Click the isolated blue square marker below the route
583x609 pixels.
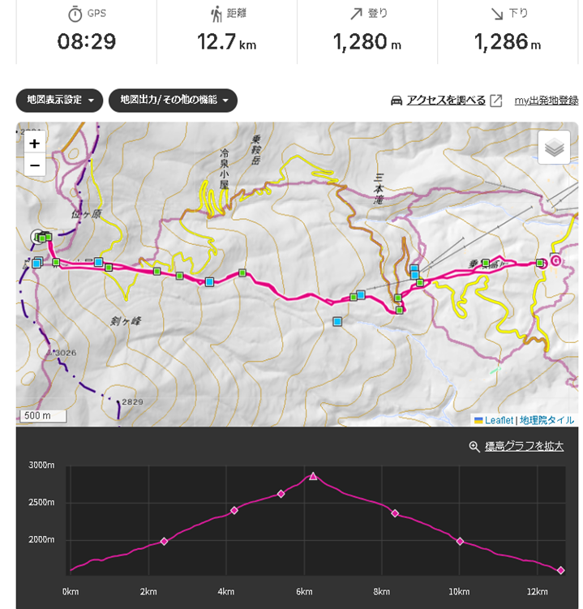337,322
